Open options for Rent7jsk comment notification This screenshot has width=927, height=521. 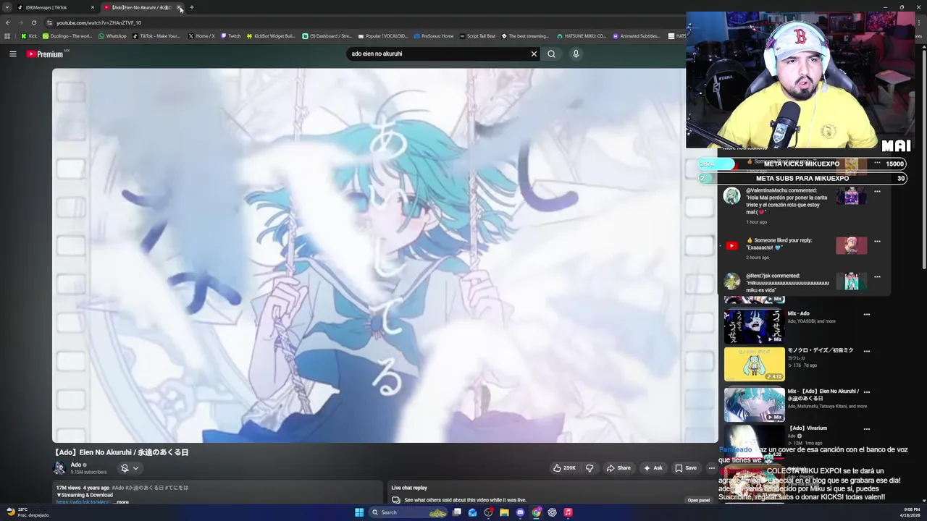877,276
